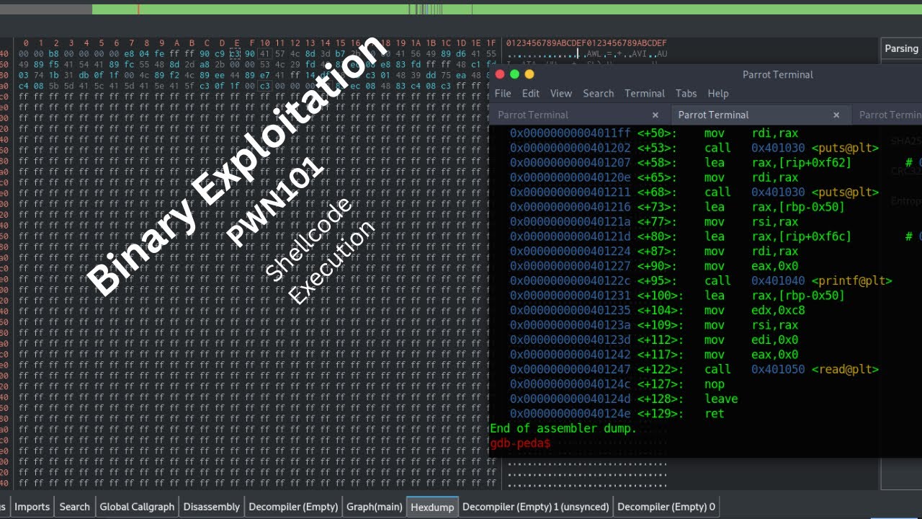Open the Decompiler (Empty) 0 tab
The height and width of the screenshot is (519, 922).
(x=666, y=507)
